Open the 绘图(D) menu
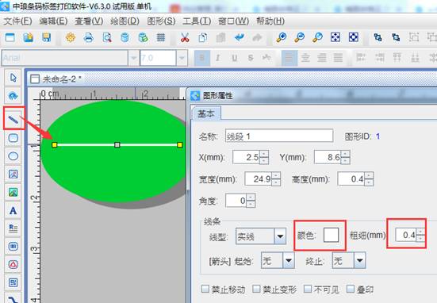The width and height of the screenshot is (437, 303). [x=125, y=21]
